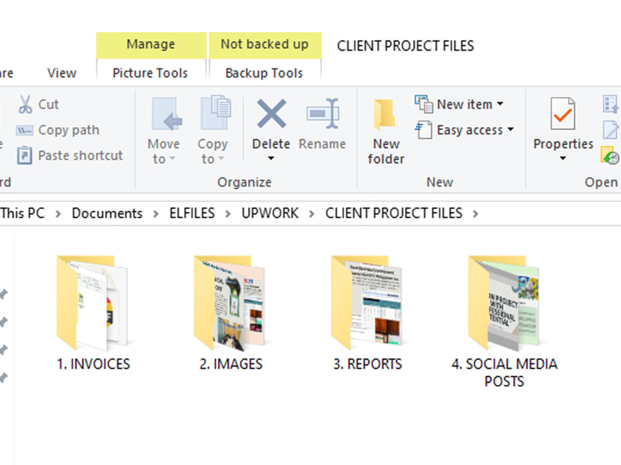Click the "2. IMAGES" folder name

tap(231, 364)
